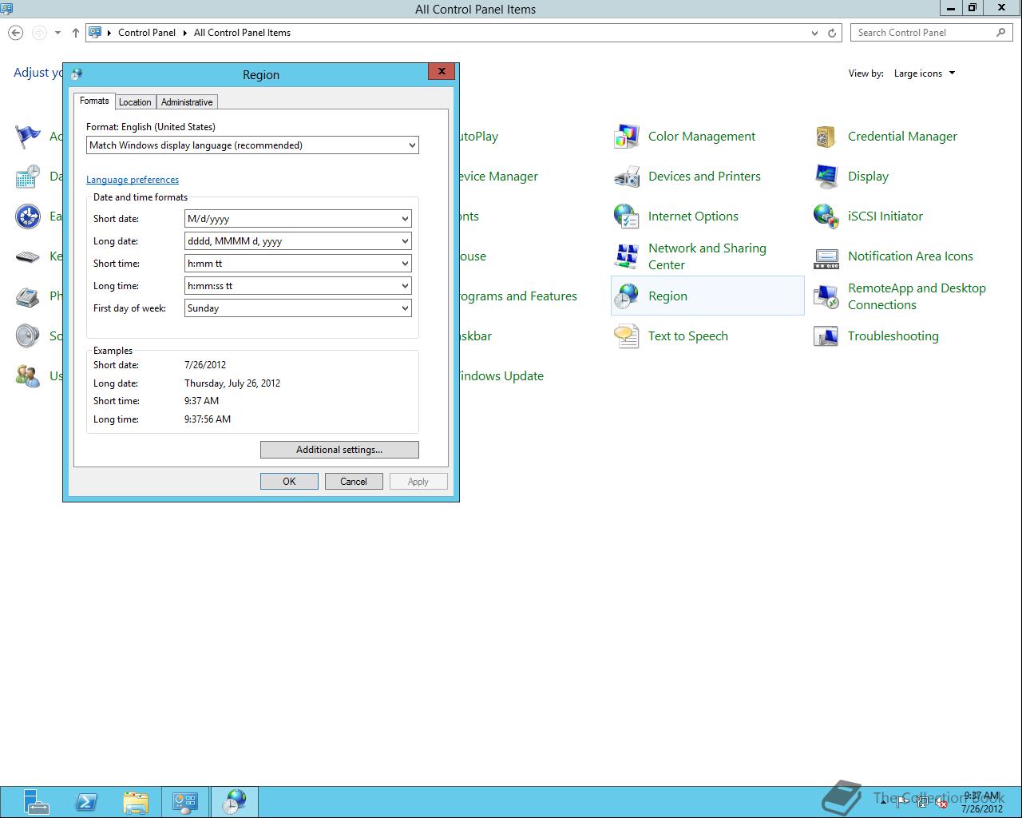Image resolution: width=1022 pixels, height=818 pixels.
Task: Open the Short time format dropdown
Action: point(298,264)
